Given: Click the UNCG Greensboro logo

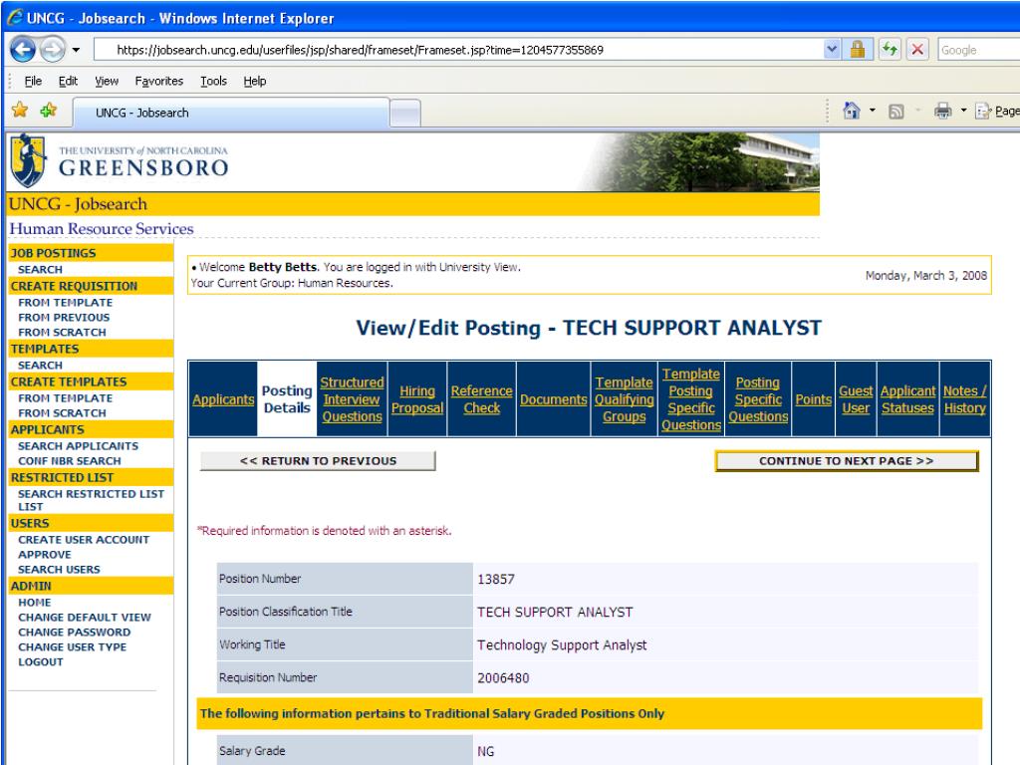Looking at the screenshot, I should [120, 161].
